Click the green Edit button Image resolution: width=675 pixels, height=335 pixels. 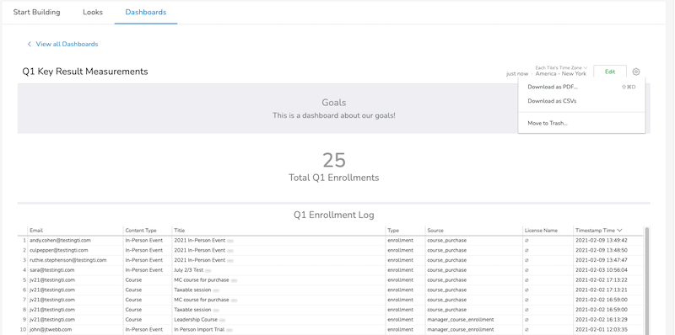click(610, 72)
